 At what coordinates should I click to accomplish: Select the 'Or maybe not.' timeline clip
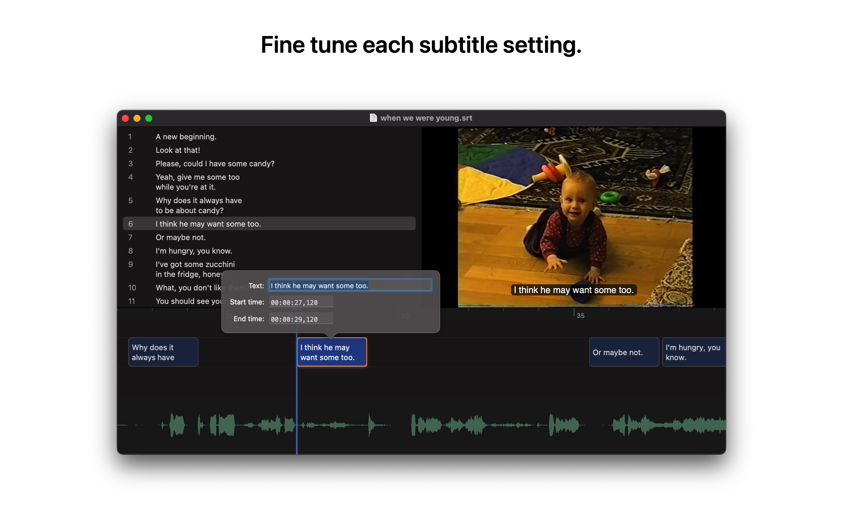tap(623, 352)
